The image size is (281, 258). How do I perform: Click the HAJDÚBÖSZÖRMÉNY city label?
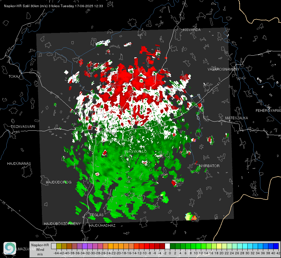pos(62,224)
